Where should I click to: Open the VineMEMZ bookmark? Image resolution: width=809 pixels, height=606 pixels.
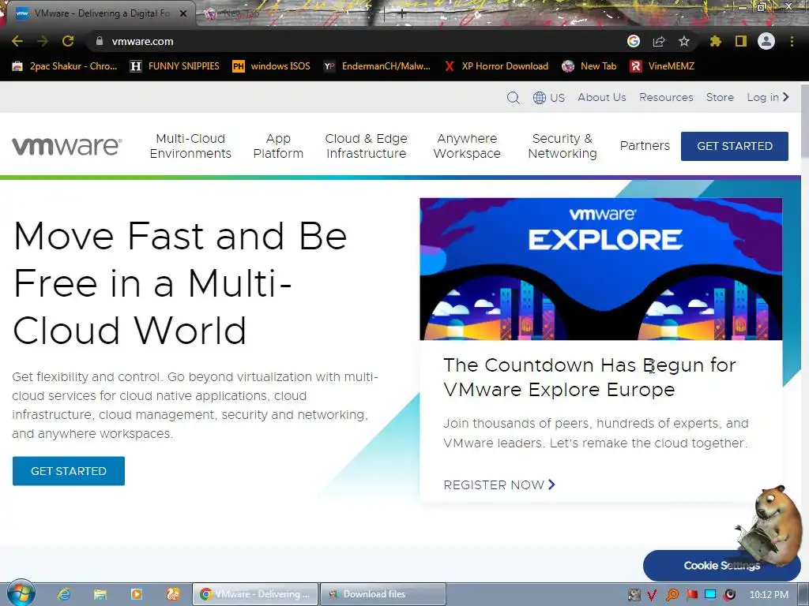(x=662, y=66)
